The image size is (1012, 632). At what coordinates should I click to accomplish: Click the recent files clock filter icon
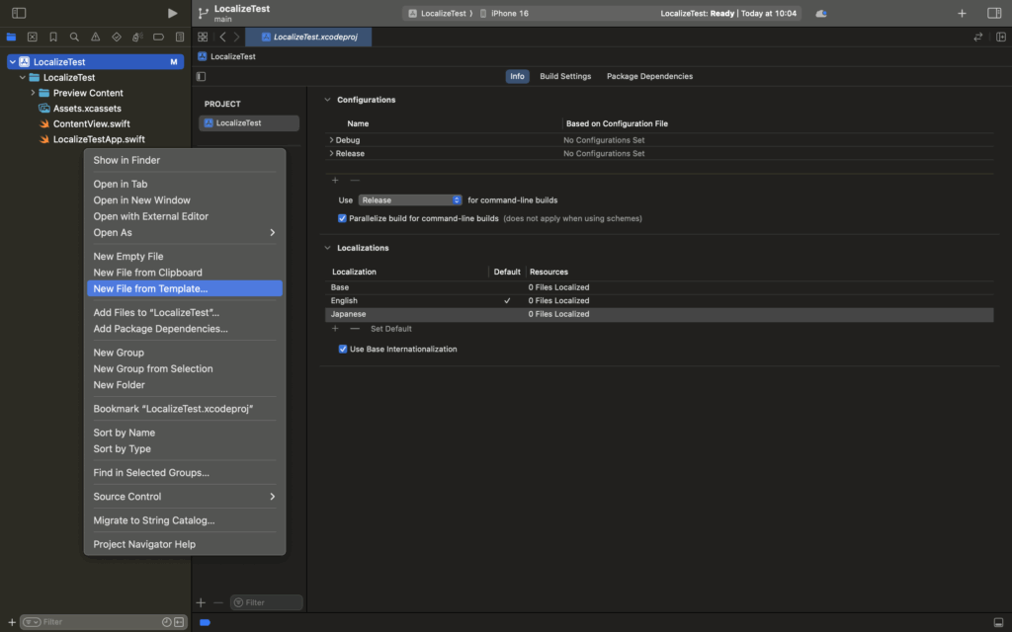166,622
